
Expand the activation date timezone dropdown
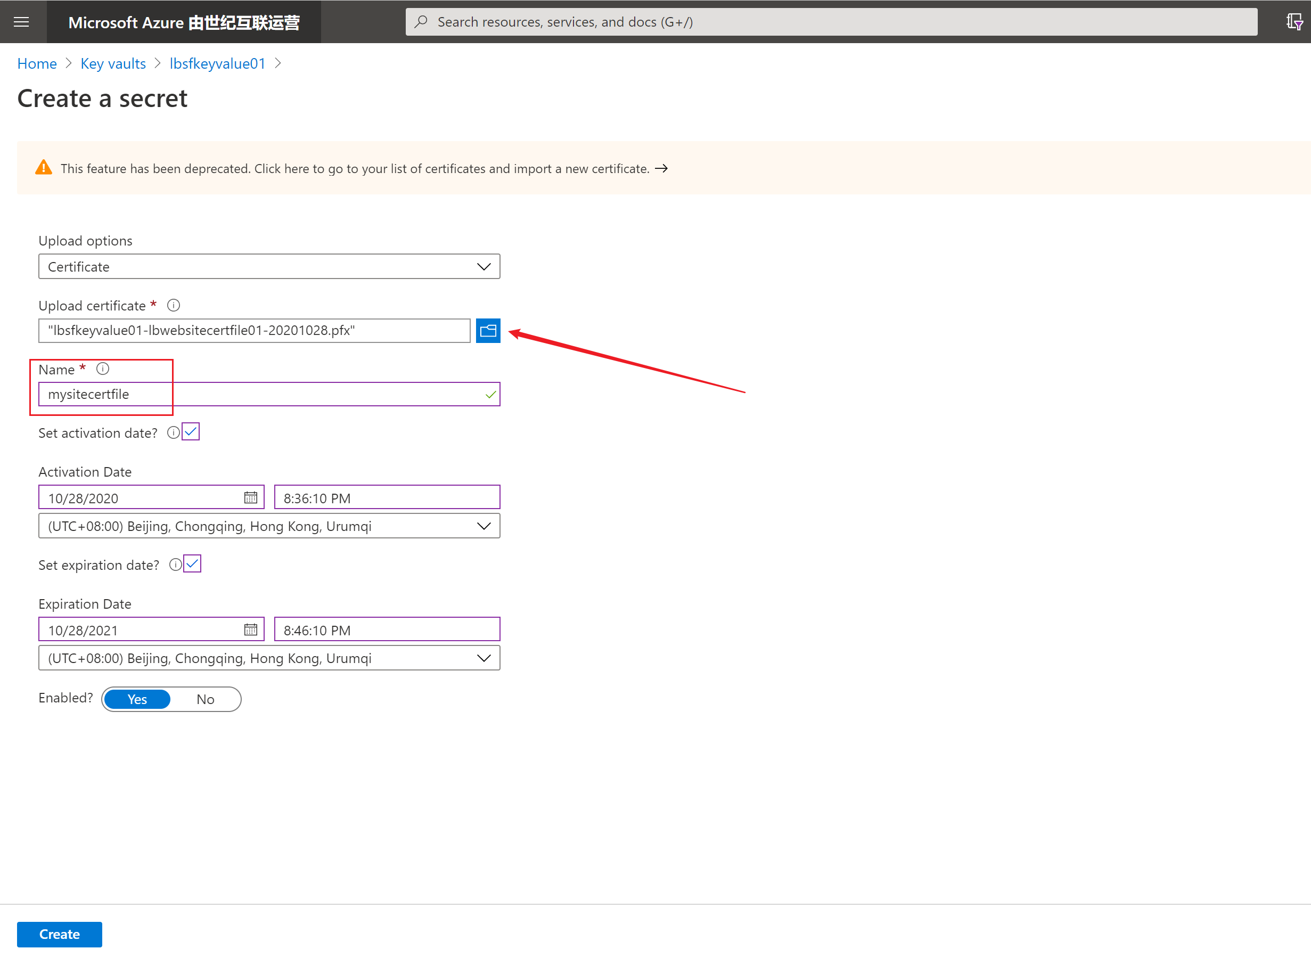tap(269, 526)
